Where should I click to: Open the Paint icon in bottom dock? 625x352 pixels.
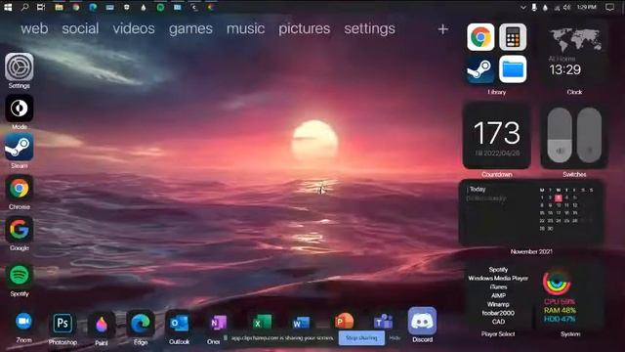tap(102, 324)
